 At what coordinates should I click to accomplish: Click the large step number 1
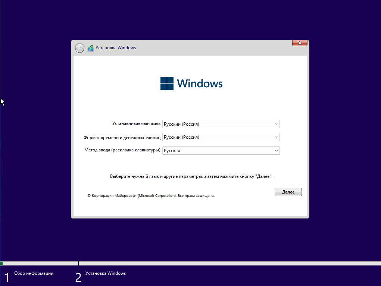(x=7, y=277)
